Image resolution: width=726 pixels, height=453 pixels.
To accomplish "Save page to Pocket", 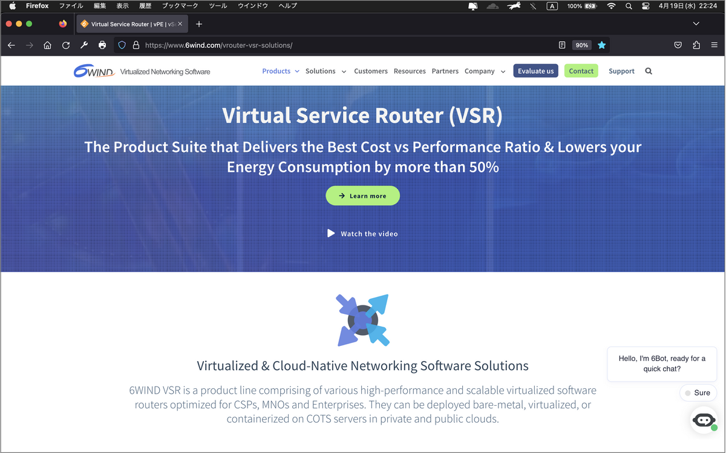I will (678, 45).
